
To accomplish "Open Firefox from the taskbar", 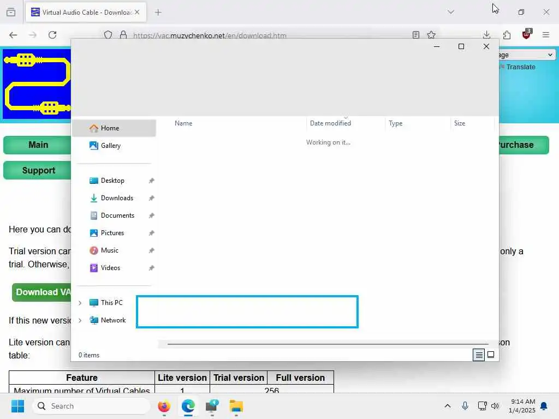I will pyautogui.click(x=164, y=406).
